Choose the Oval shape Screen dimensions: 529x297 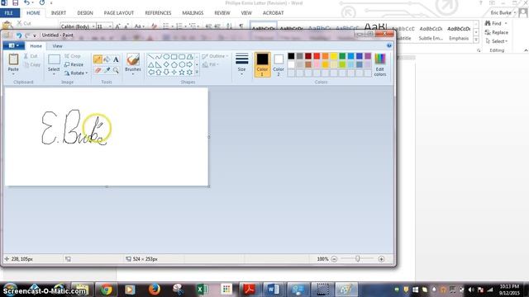tap(166, 57)
